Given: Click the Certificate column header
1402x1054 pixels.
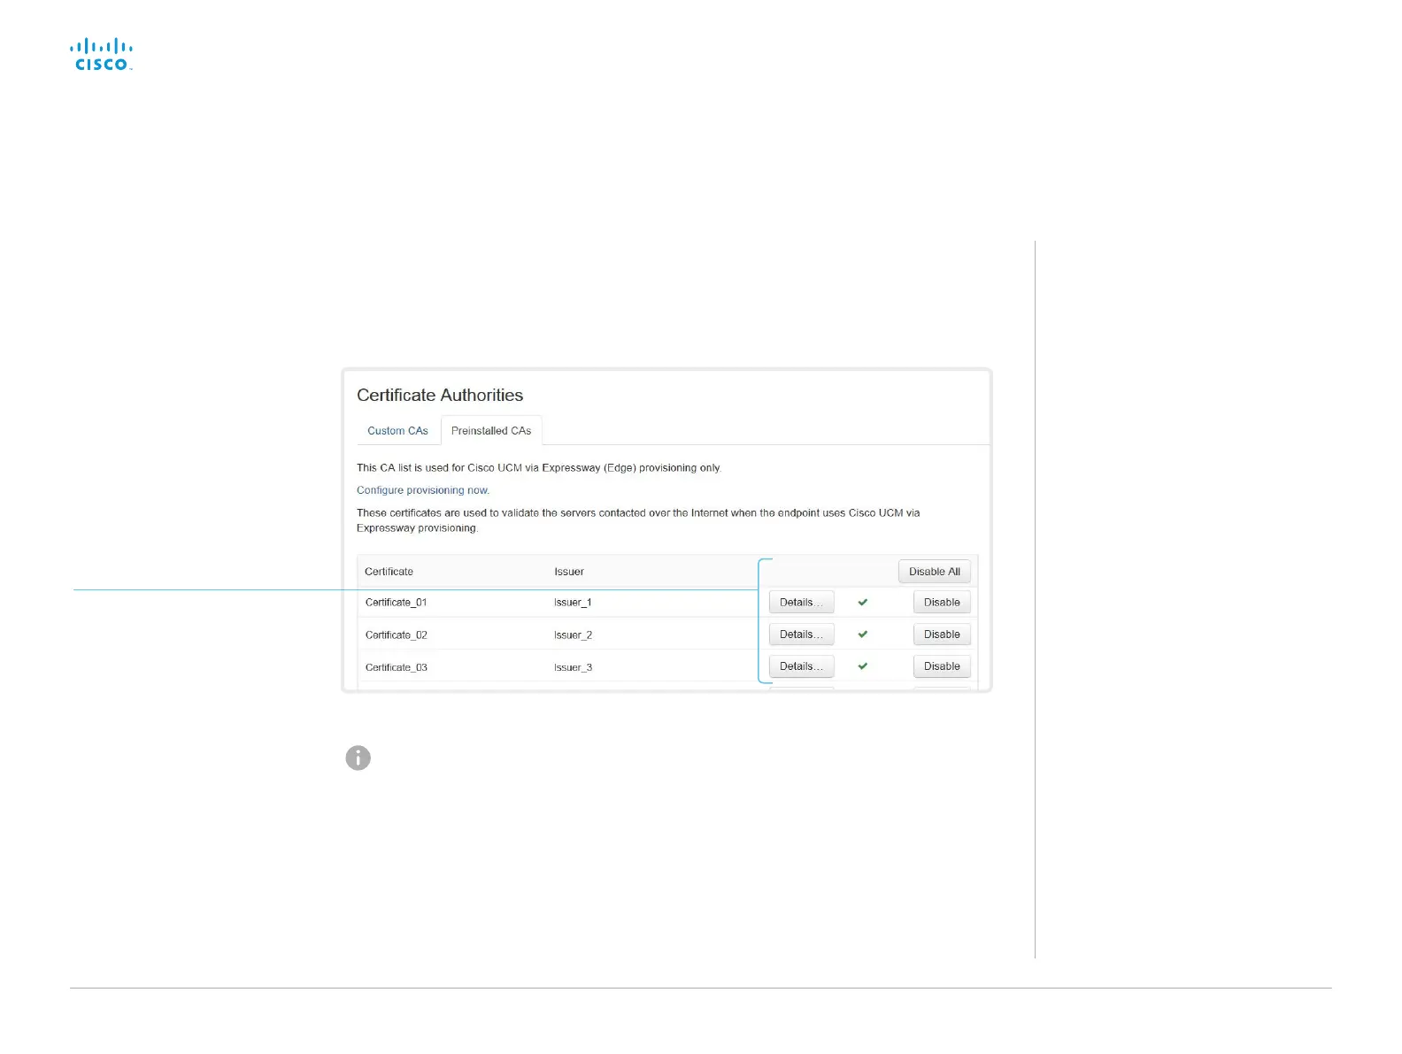Looking at the screenshot, I should tap(389, 572).
